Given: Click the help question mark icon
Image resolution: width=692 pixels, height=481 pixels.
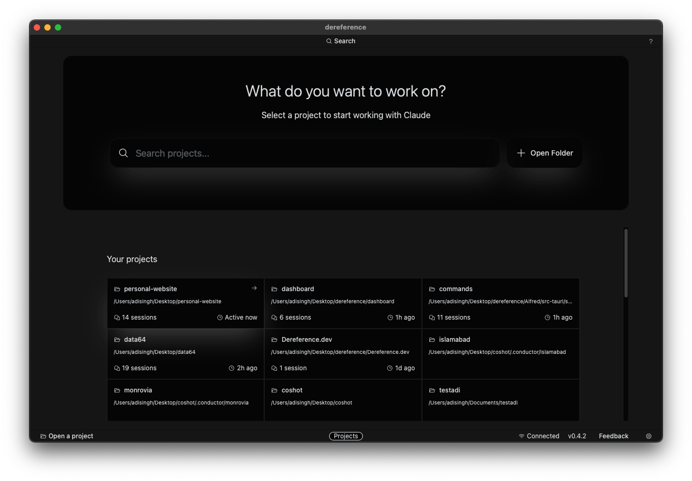Looking at the screenshot, I should [x=650, y=41].
